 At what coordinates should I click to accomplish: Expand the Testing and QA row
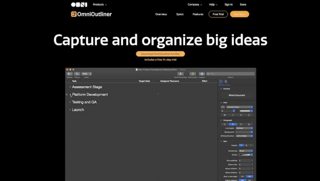(70, 102)
